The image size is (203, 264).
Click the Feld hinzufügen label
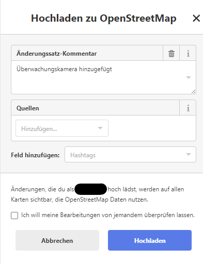[35, 155]
